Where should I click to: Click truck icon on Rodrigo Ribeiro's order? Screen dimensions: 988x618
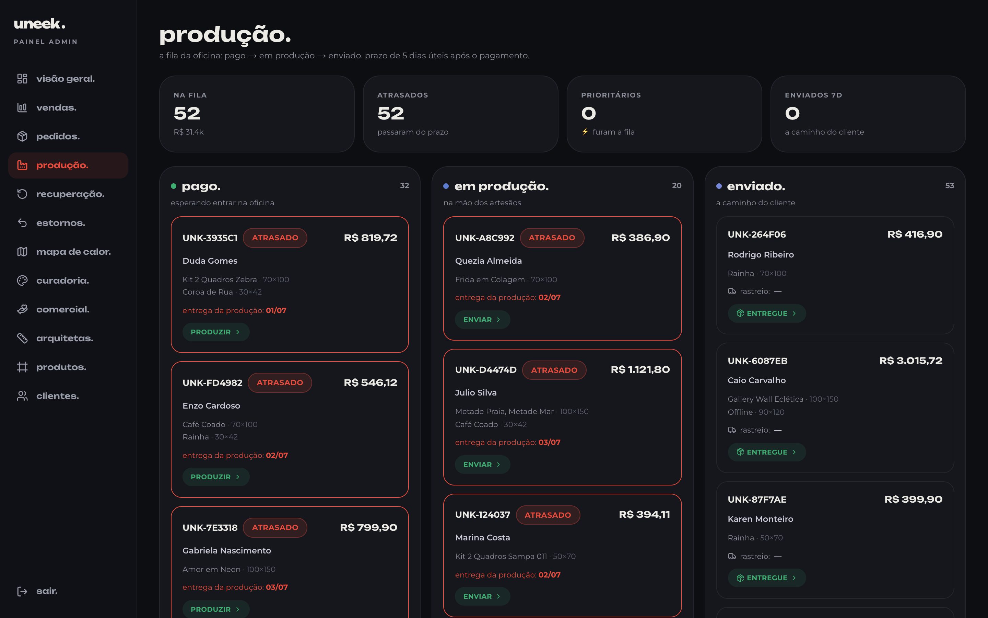pos(732,291)
